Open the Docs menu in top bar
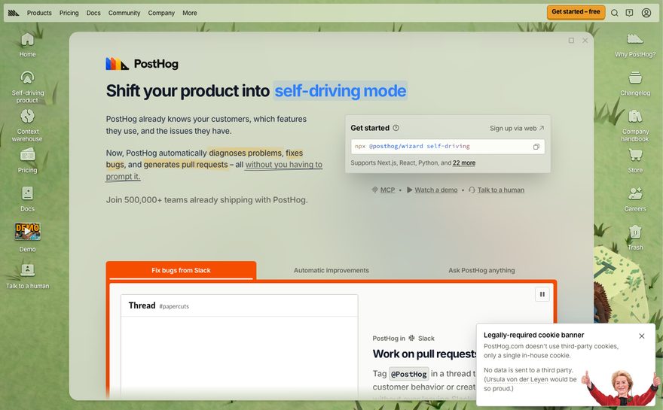663x410 pixels. click(93, 13)
